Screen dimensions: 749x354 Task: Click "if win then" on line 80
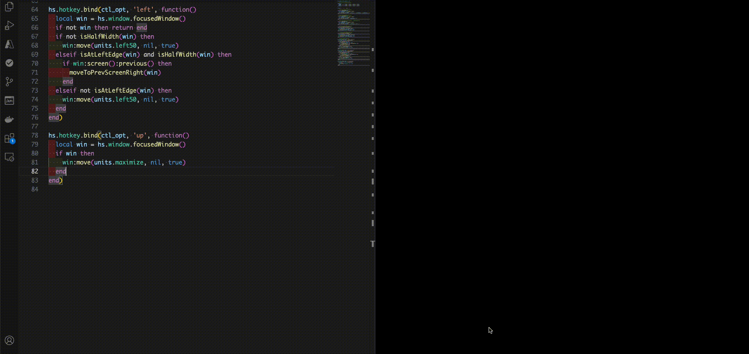(75, 153)
